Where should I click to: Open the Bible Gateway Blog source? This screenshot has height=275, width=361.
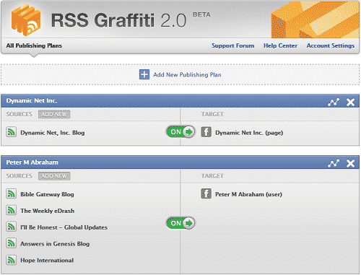click(x=47, y=194)
